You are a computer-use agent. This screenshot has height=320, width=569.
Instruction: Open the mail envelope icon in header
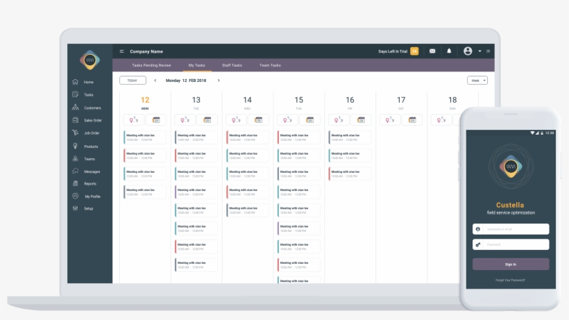(x=432, y=51)
